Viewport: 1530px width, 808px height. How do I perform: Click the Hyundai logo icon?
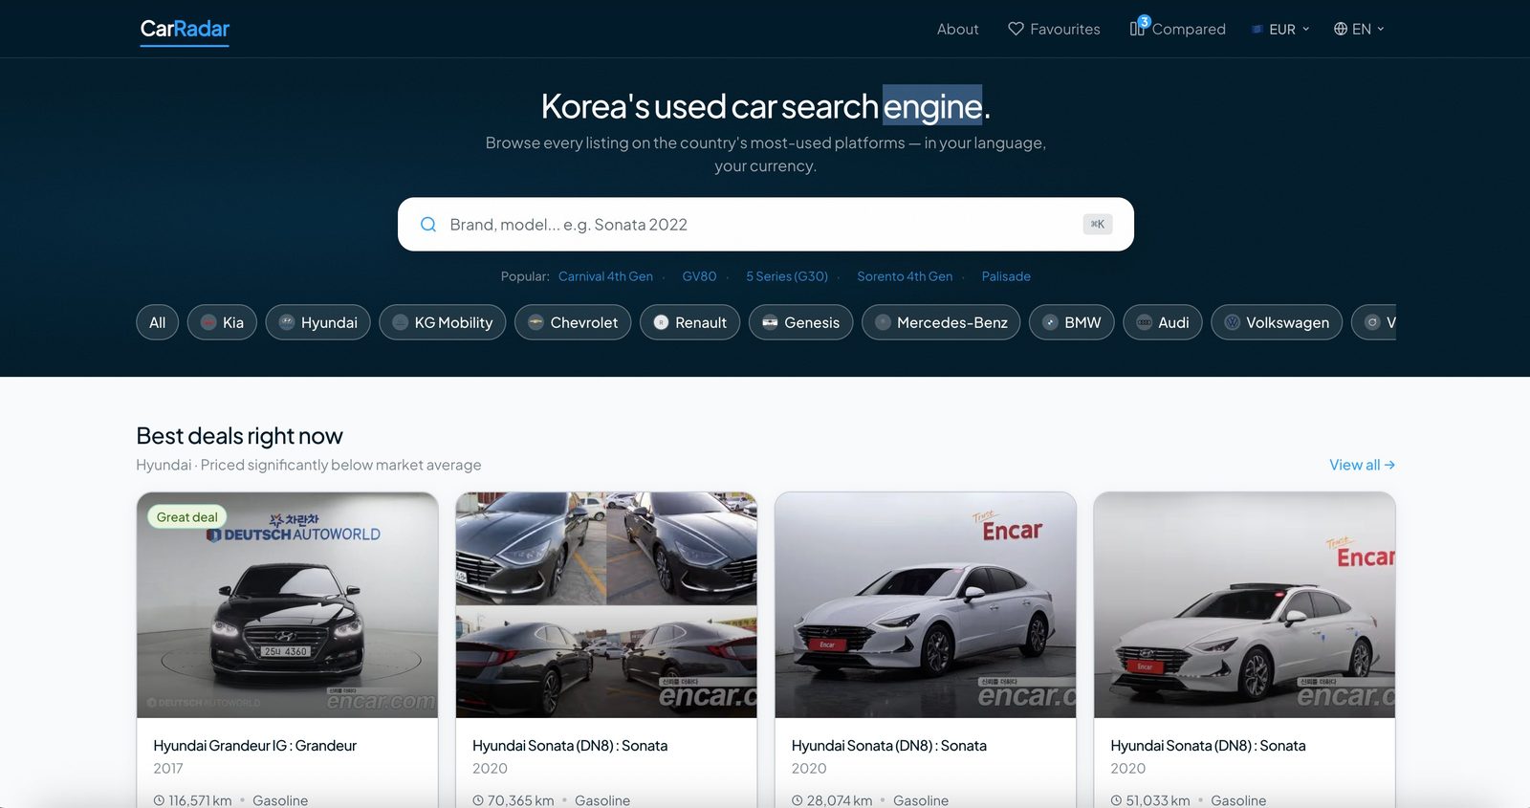pos(287,322)
